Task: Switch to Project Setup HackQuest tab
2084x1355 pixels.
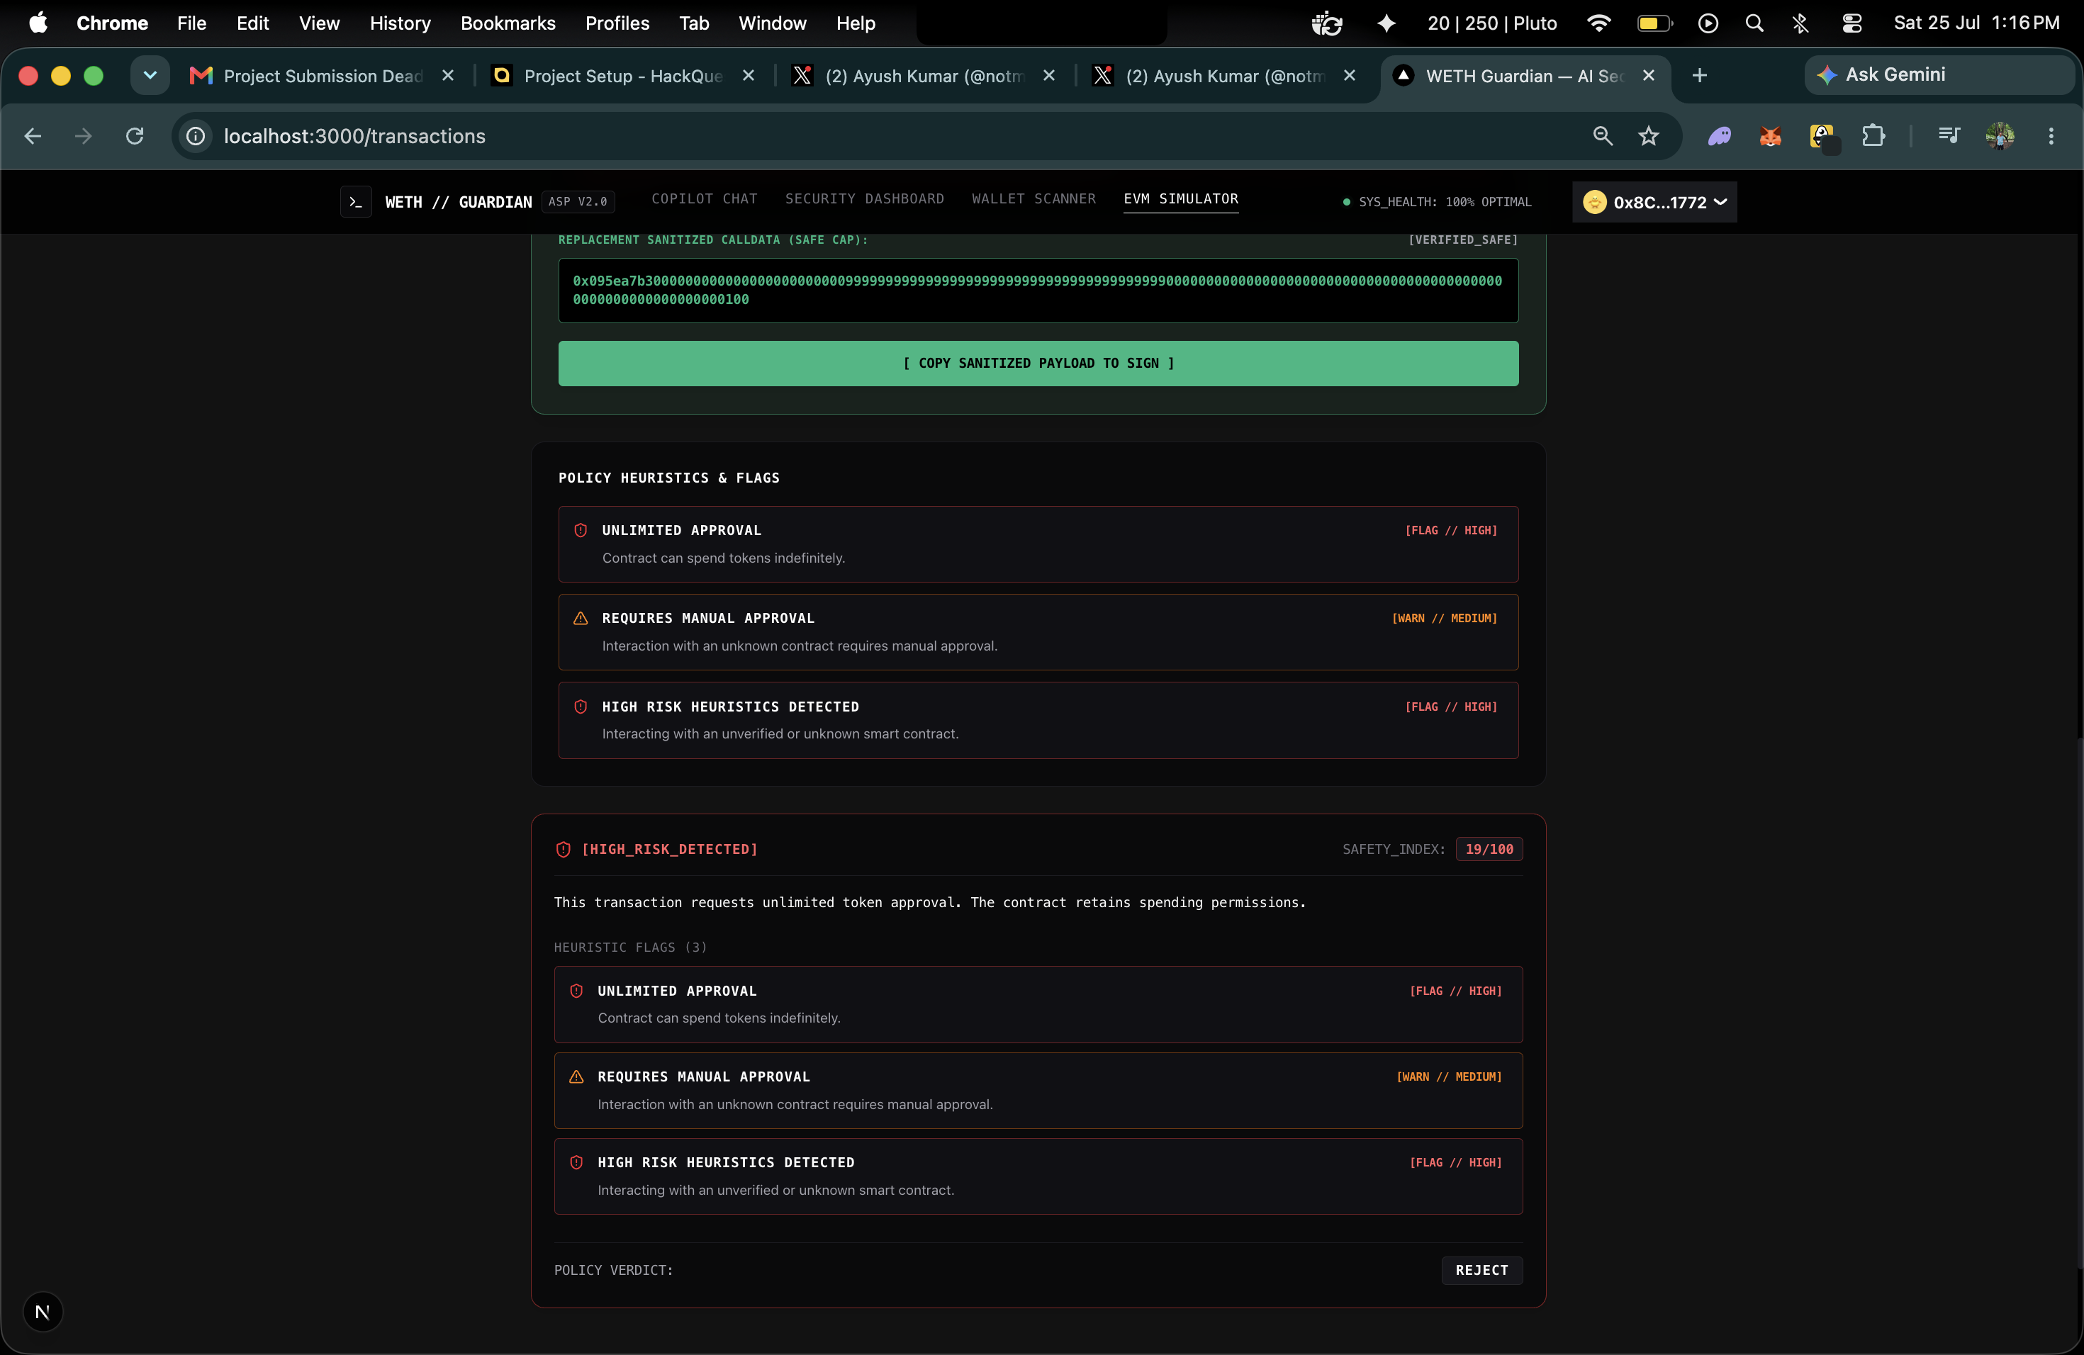Action: coord(622,76)
